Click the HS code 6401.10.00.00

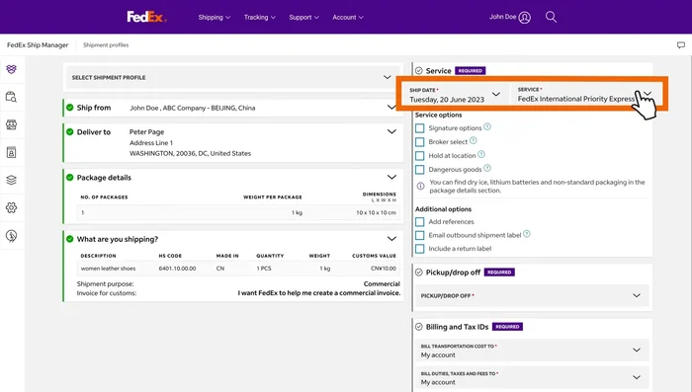[177, 269]
